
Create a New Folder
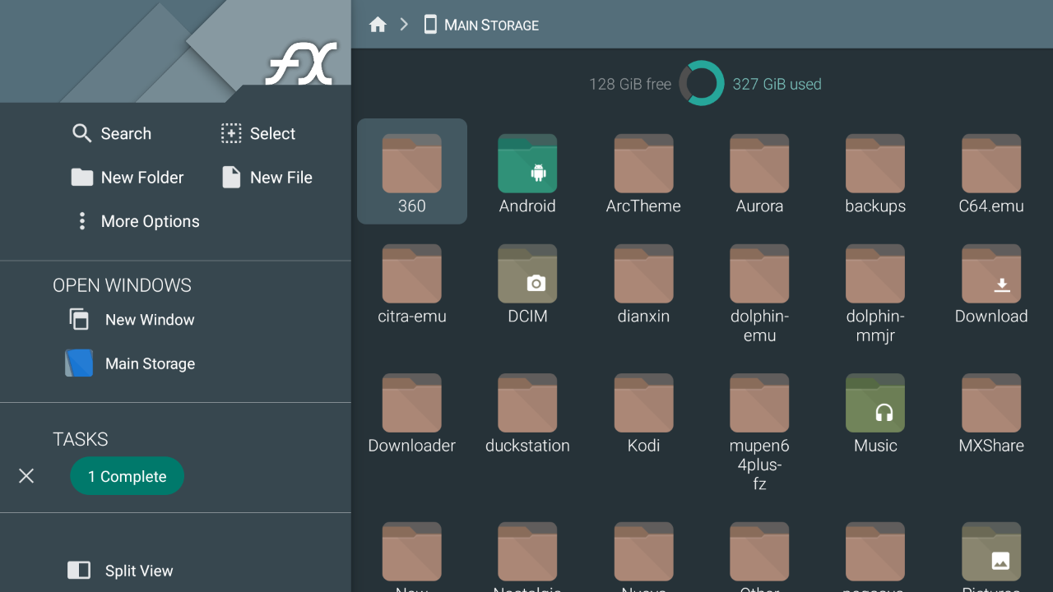(128, 178)
